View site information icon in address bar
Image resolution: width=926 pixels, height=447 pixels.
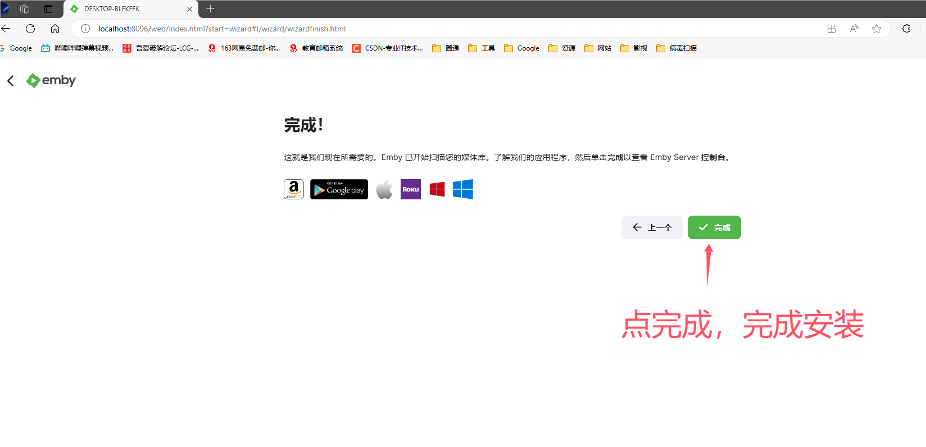pyautogui.click(x=85, y=29)
